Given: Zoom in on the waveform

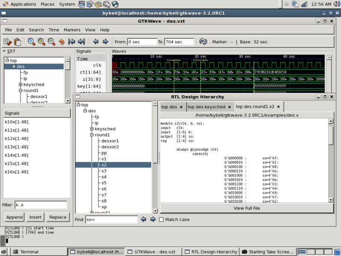Looking at the screenshot, I should pos(41,41).
